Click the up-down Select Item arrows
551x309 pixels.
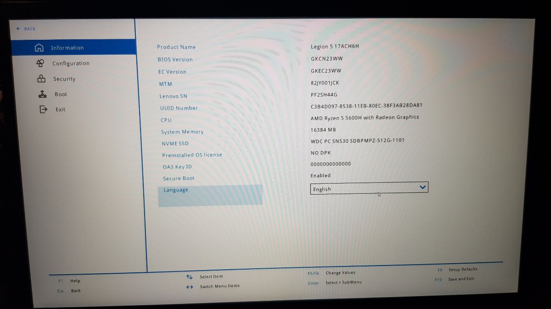point(189,277)
